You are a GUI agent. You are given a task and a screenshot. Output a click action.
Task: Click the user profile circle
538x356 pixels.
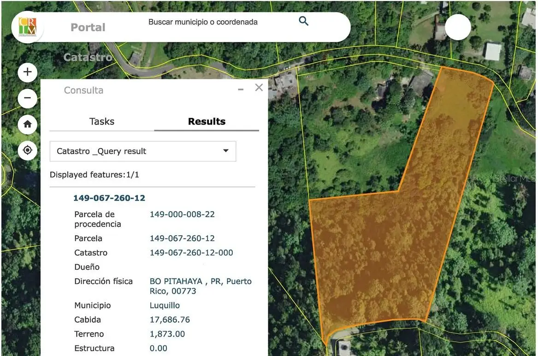click(458, 27)
